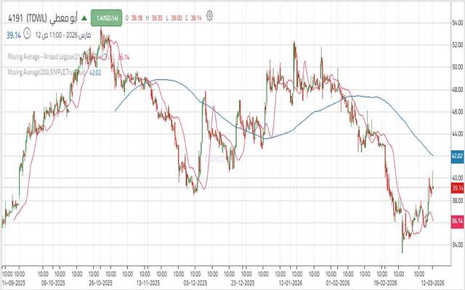This screenshot has width=465, height=290.
Task: Open chart settings gear icon
Action: (x=210, y=14)
